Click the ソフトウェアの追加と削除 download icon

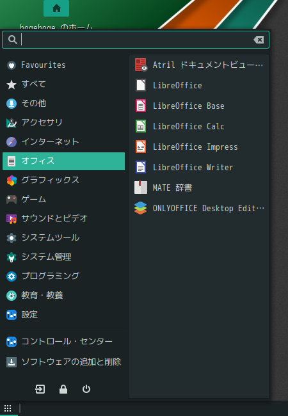tap(12, 362)
